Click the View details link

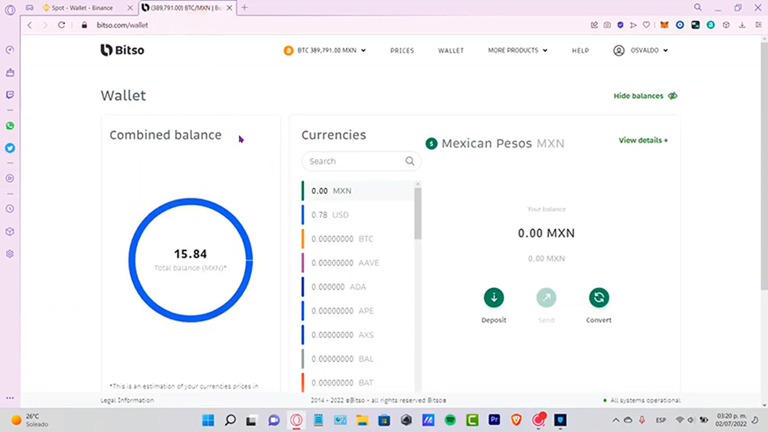[643, 140]
